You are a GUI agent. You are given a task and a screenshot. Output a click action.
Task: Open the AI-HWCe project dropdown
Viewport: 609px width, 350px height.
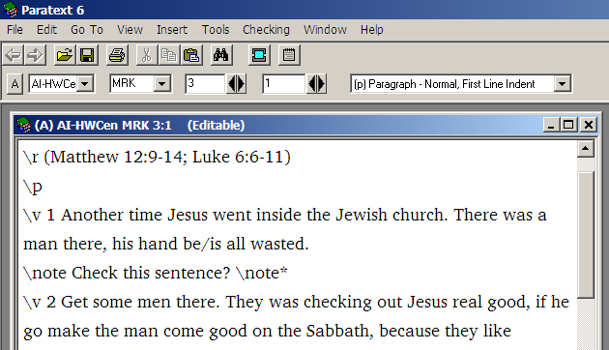pos(85,84)
